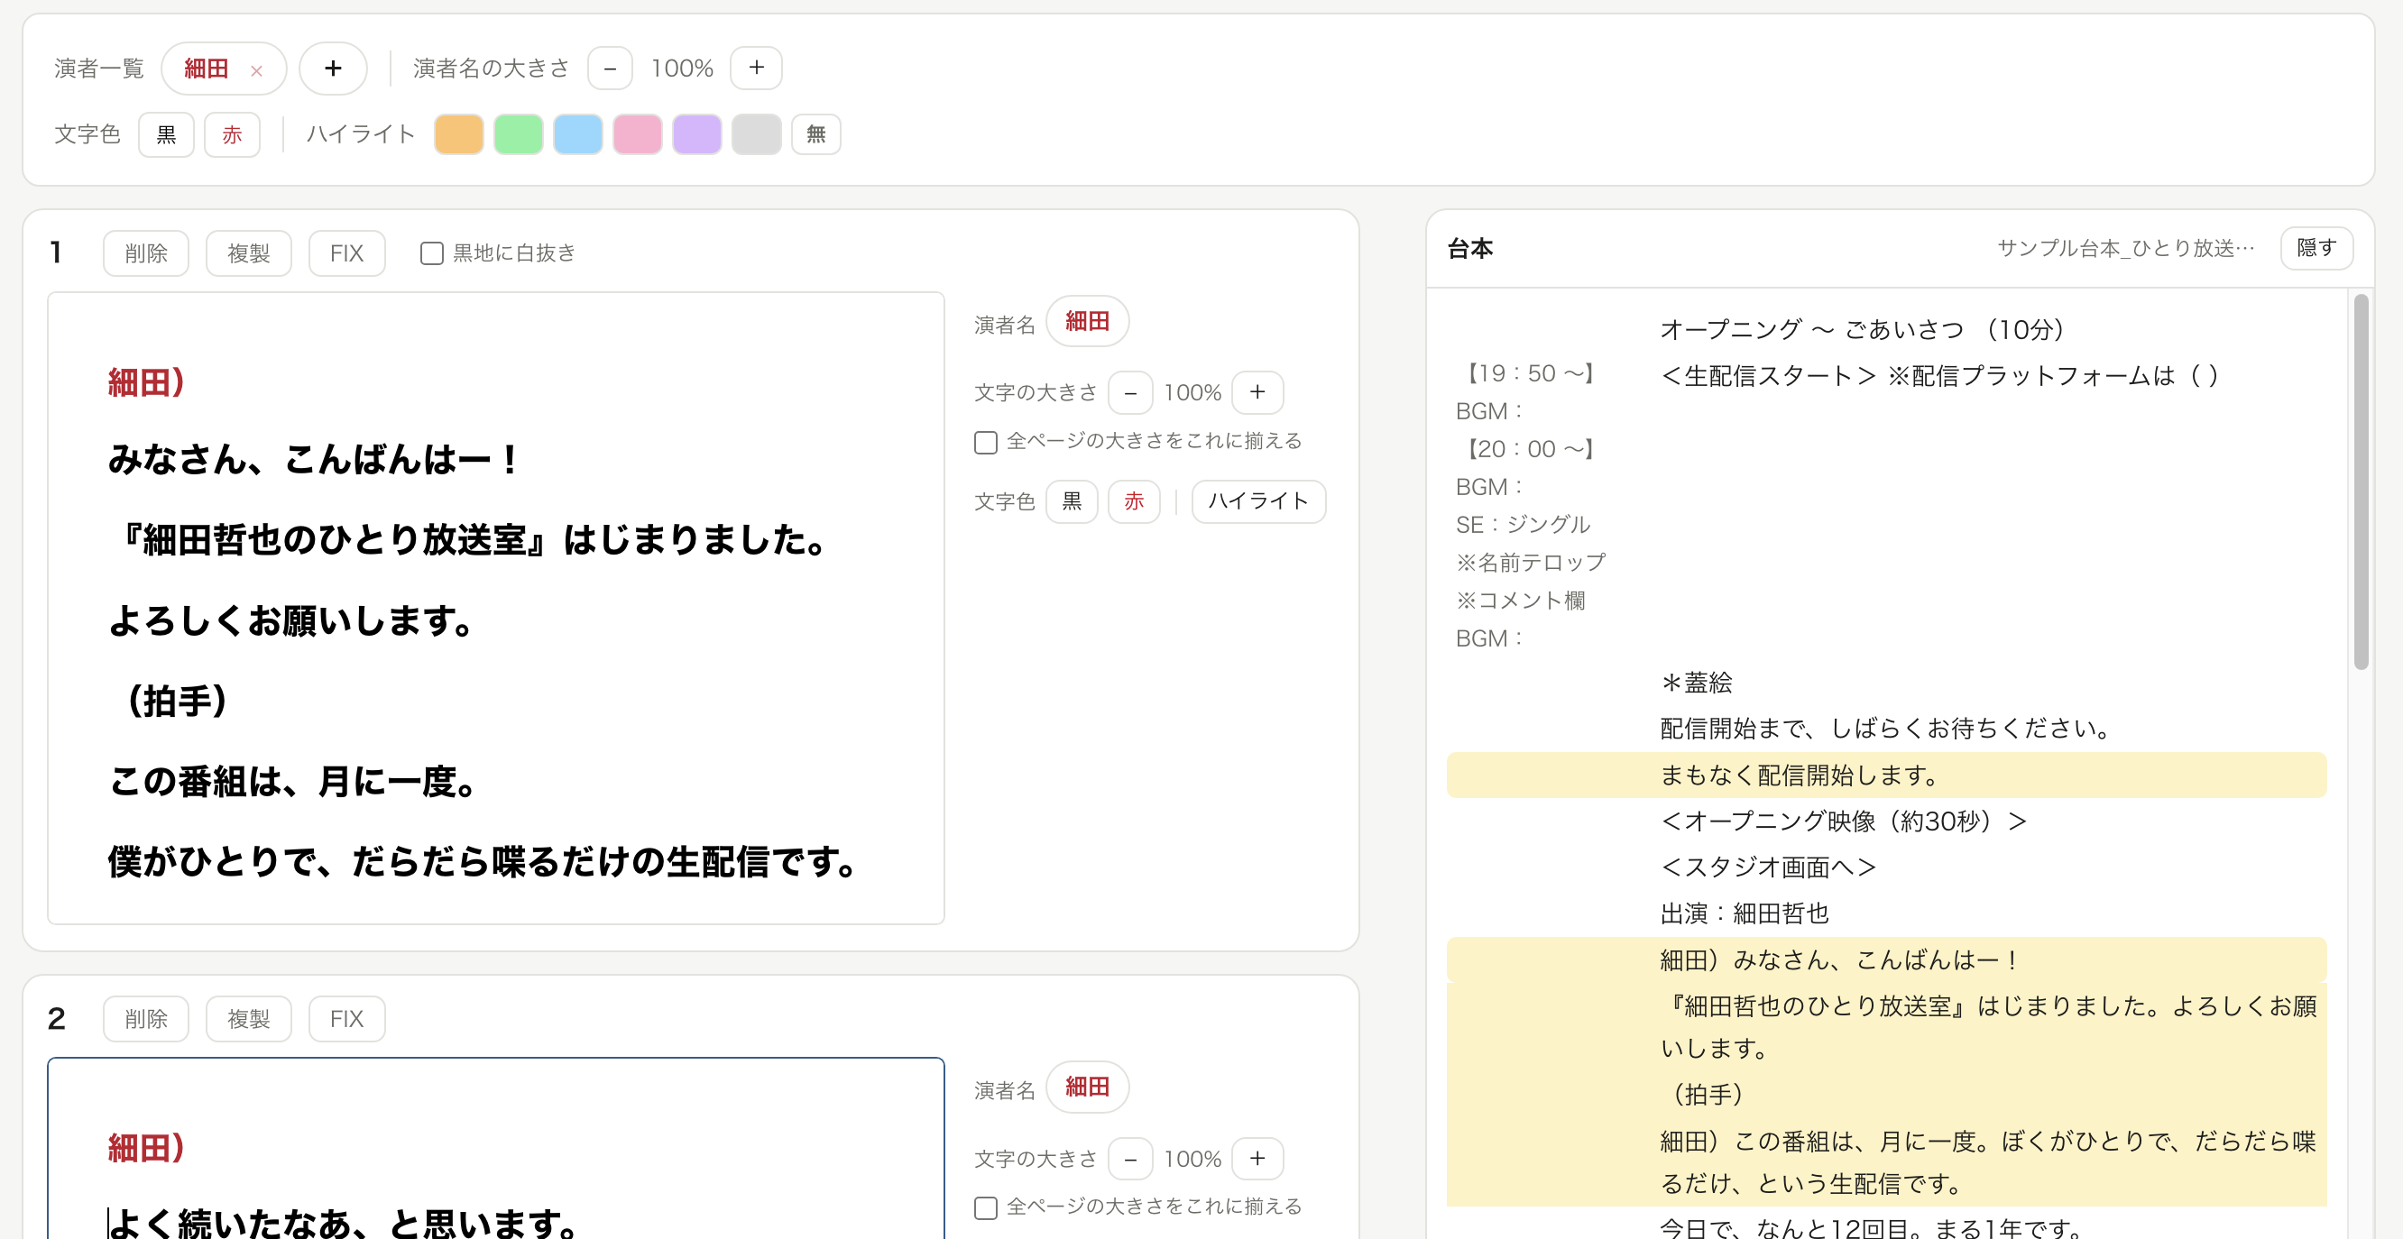Select the 細田 performer name on page 1
This screenshot has width=2403, height=1239.
pyautogui.click(x=1088, y=322)
